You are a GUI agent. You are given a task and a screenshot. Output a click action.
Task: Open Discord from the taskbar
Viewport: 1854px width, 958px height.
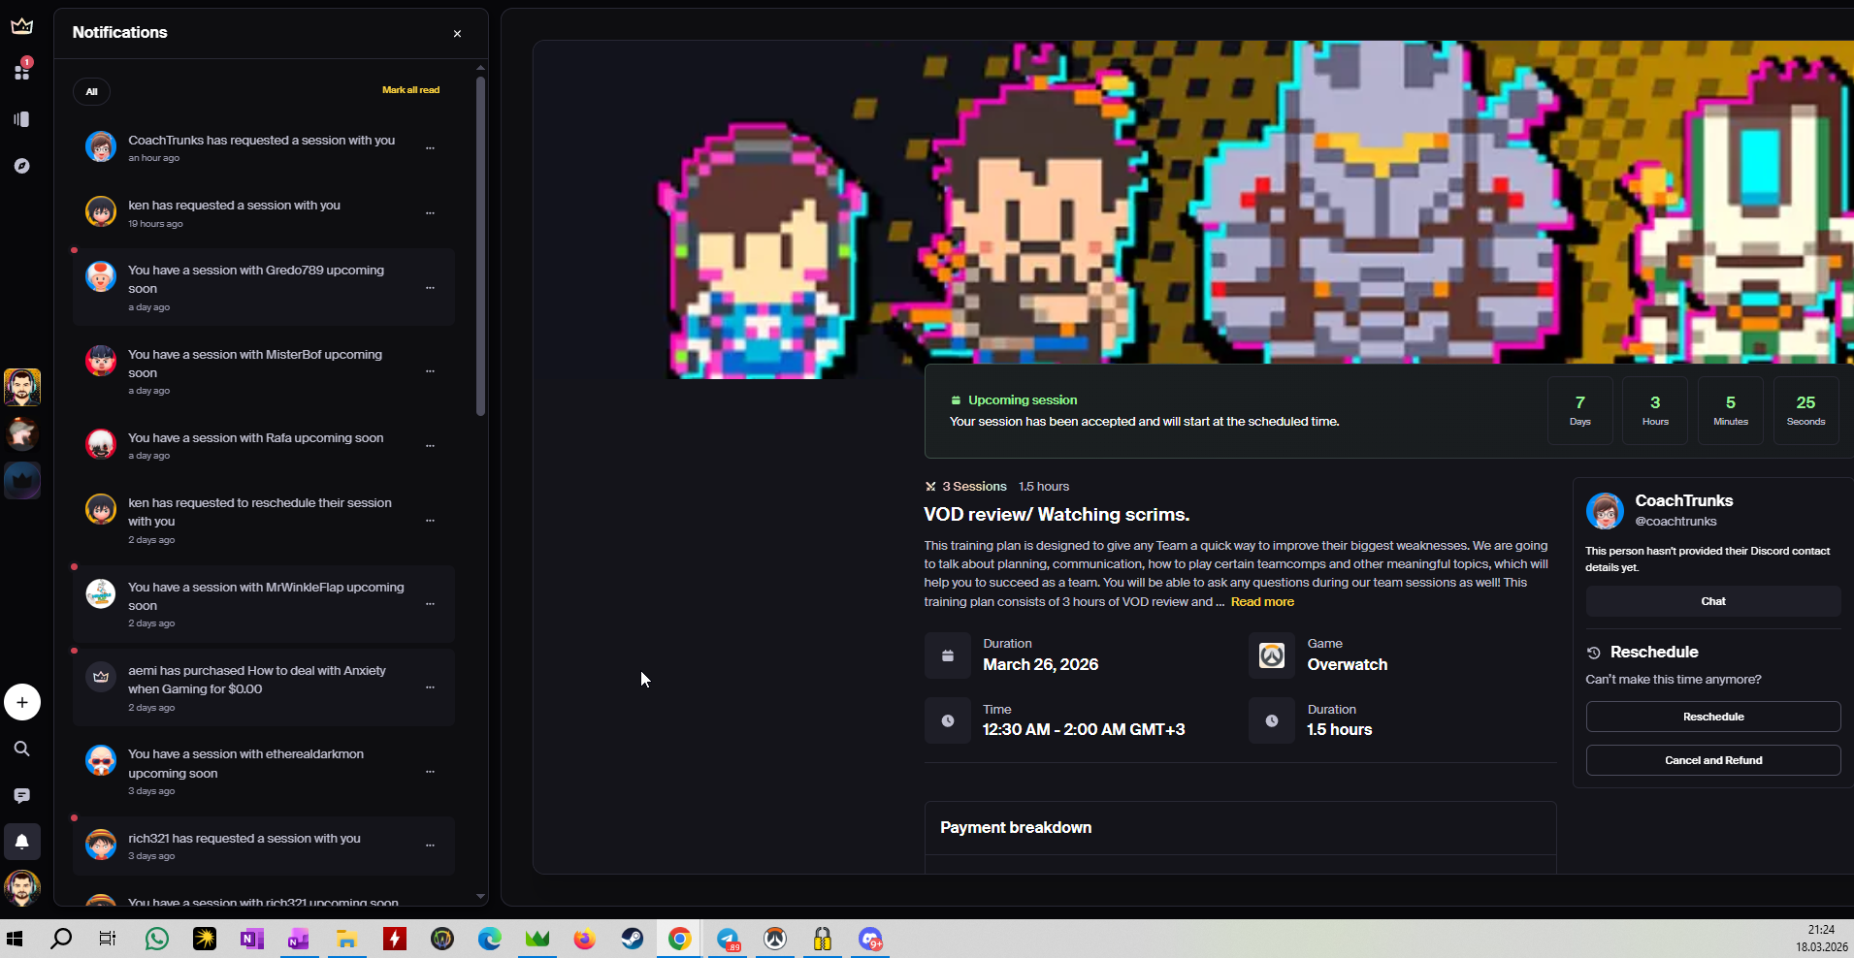tap(870, 939)
